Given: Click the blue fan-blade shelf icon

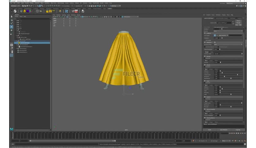Looking at the screenshot, I should (x=66, y=11).
